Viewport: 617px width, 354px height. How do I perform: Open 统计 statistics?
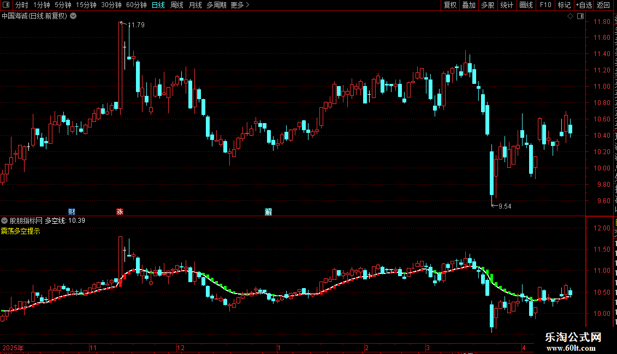pos(507,5)
